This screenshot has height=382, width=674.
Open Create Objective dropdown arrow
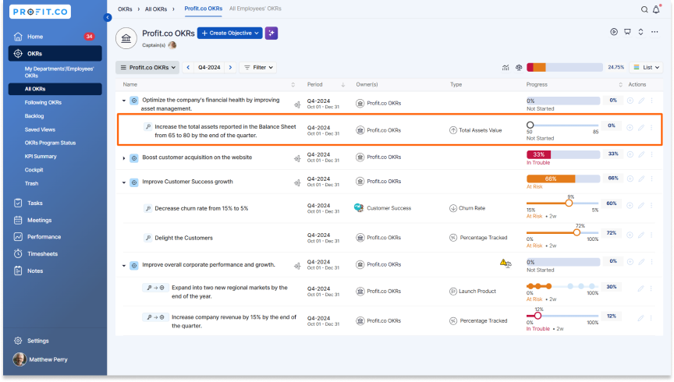point(256,33)
